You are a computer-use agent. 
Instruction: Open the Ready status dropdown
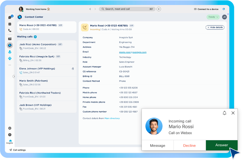pos(213,17)
